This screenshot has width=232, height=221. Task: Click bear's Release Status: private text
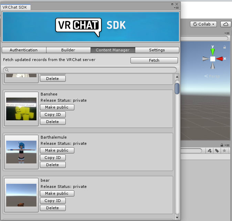(x=64, y=187)
